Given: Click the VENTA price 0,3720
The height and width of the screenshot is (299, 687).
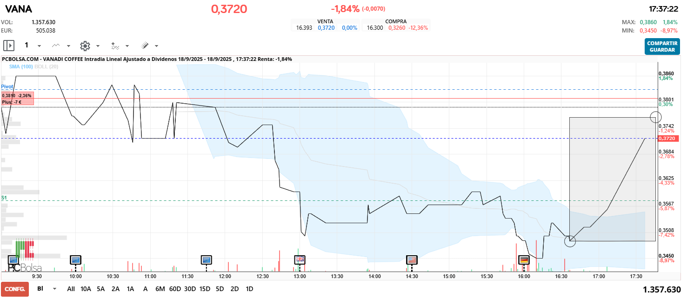Looking at the screenshot, I should pos(326,28).
